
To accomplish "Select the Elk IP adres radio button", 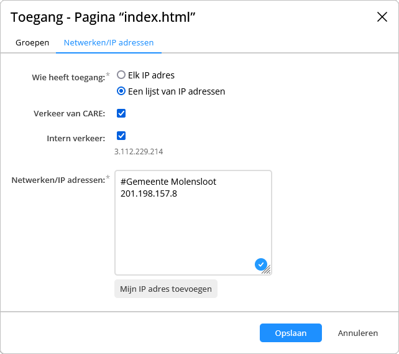I will coord(121,75).
